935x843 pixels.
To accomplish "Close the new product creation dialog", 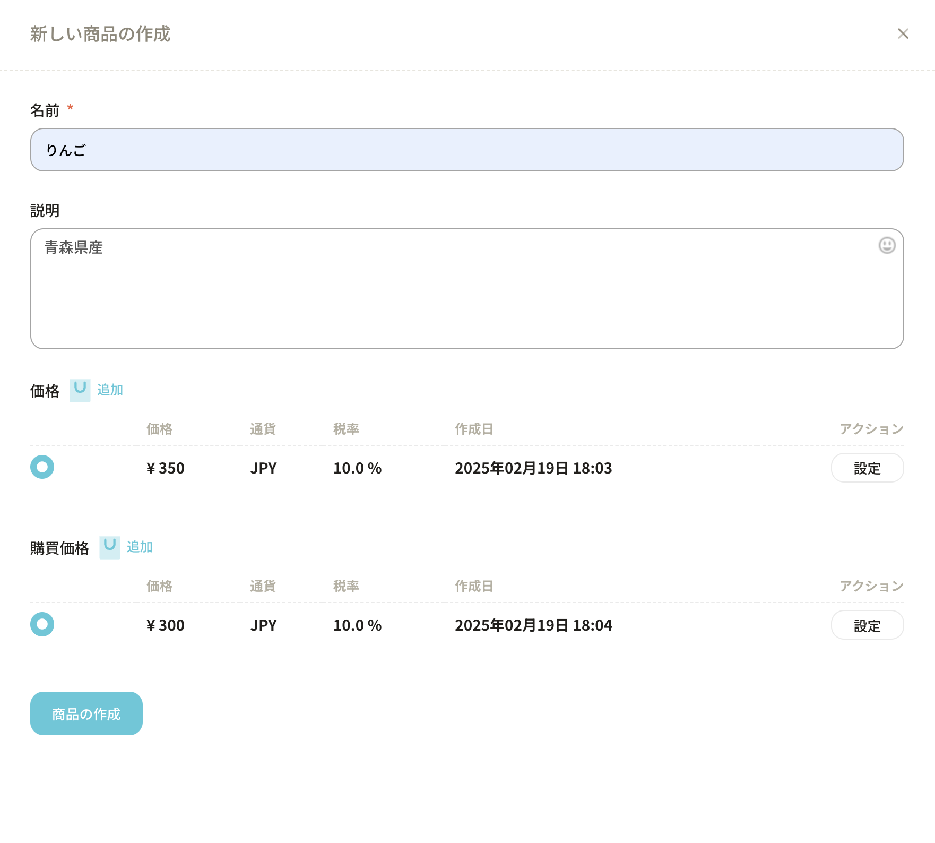I will [903, 34].
